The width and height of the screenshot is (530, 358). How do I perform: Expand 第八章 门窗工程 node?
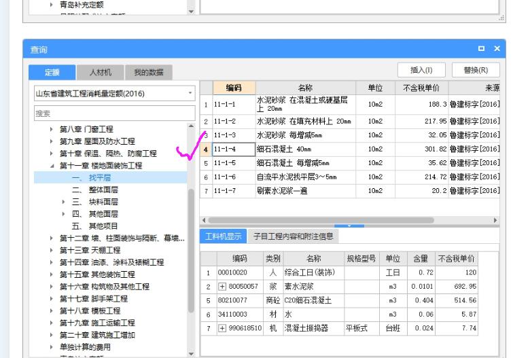tap(52, 129)
